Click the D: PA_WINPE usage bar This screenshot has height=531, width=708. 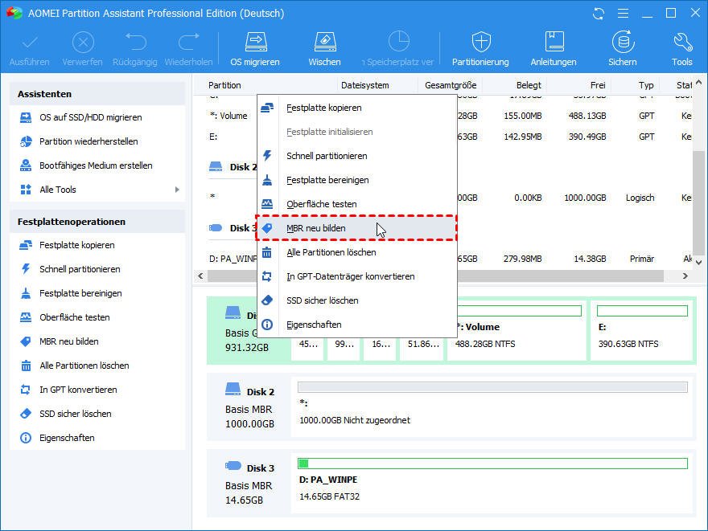pos(492,464)
